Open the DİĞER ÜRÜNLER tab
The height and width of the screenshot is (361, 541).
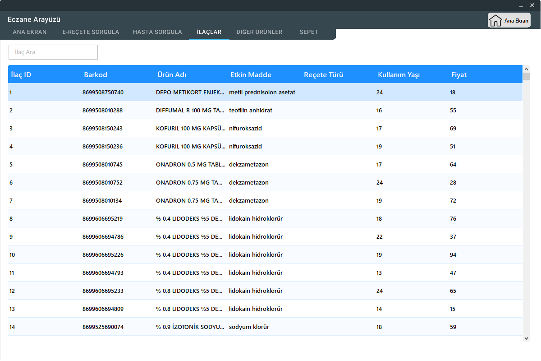tap(259, 32)
